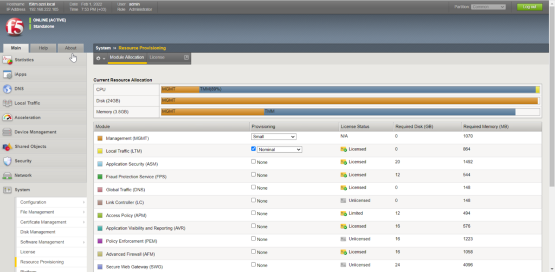555x272 pixels.
Task: Click the Acceleration gauge icon
Action: pos(8,118)
